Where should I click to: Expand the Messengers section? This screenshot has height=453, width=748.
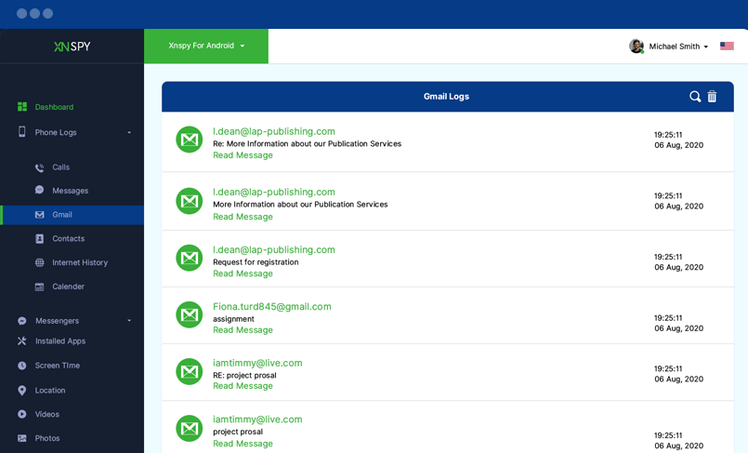click(129, 321)
